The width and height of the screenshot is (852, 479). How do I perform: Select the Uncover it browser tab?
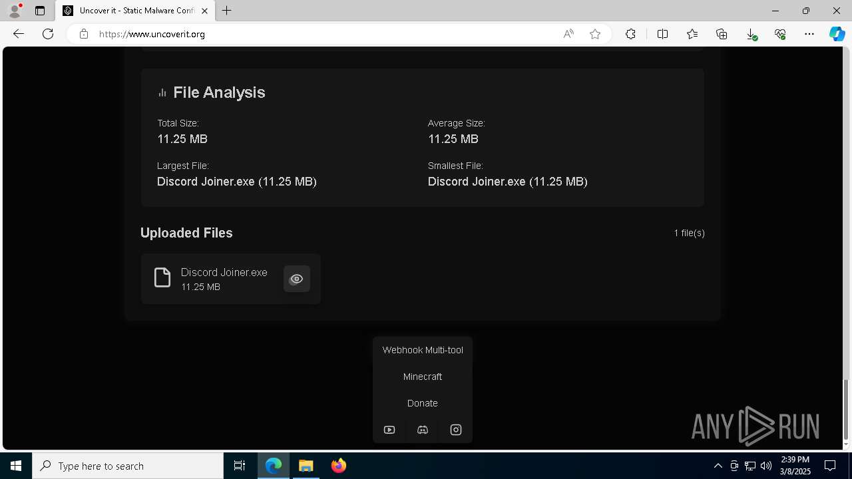pos(135,11)
